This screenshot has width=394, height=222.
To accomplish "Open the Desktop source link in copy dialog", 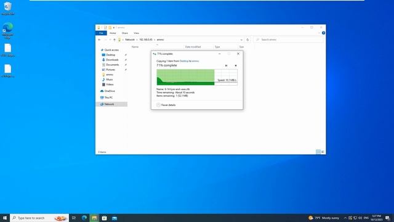I will [x=184, y=61].
